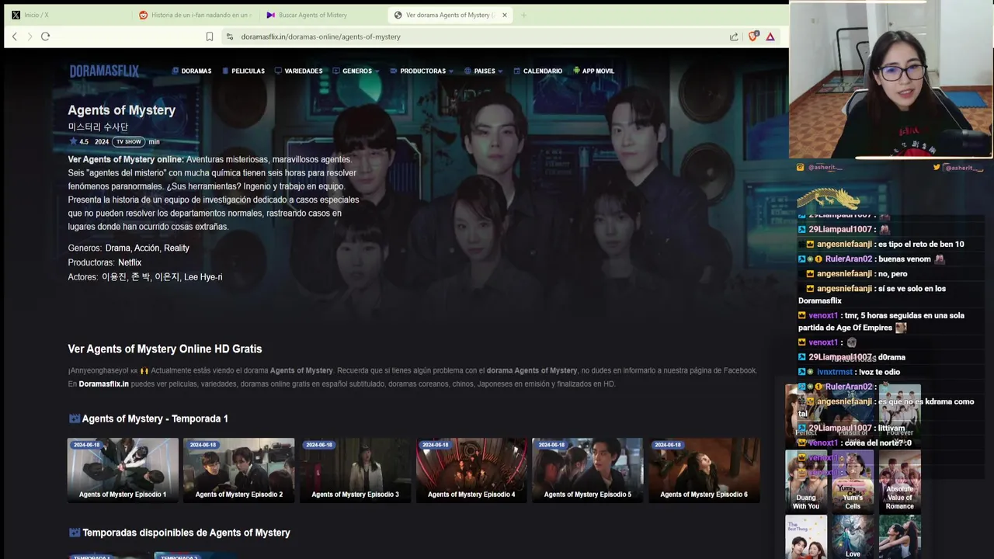Click the Doramasflix logo

[x=104, y=71]
